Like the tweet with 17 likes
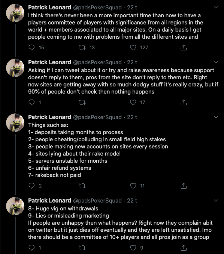224x254 pixels. [x=133, y=102]
